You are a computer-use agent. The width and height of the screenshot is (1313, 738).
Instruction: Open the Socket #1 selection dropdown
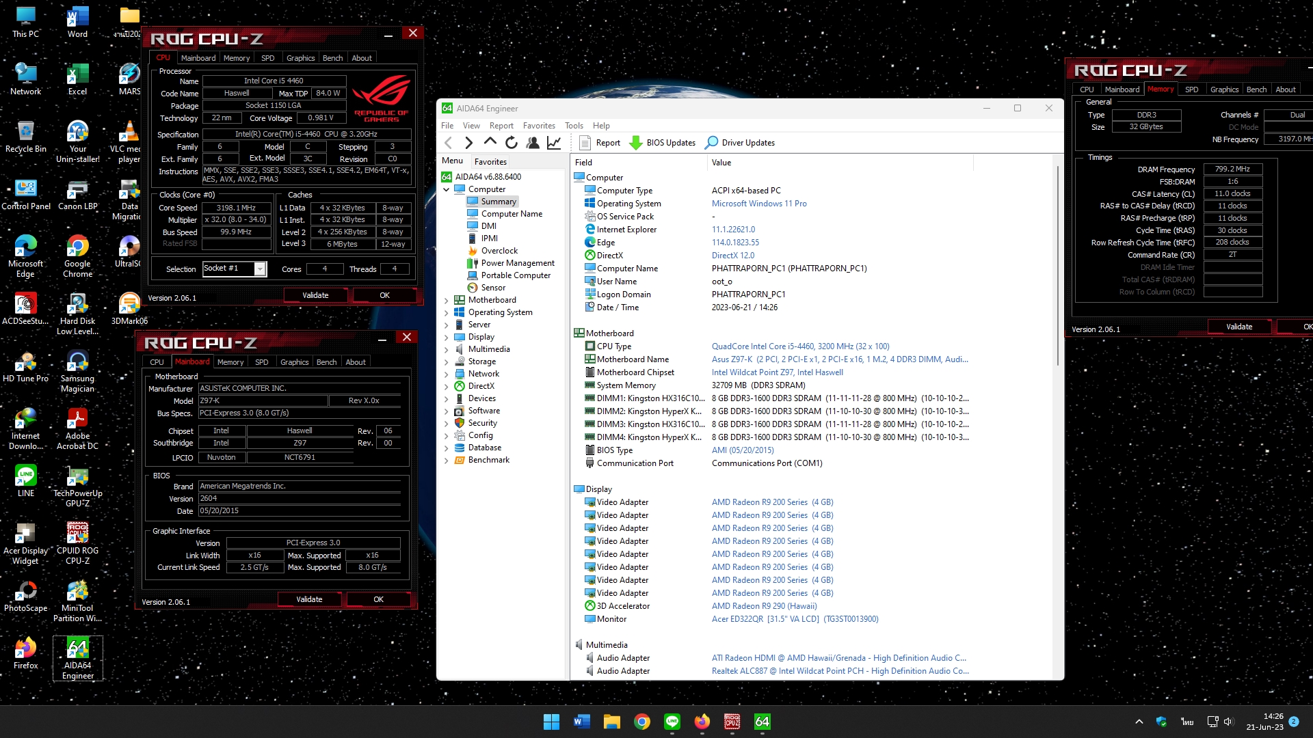(x=260, y=269)
